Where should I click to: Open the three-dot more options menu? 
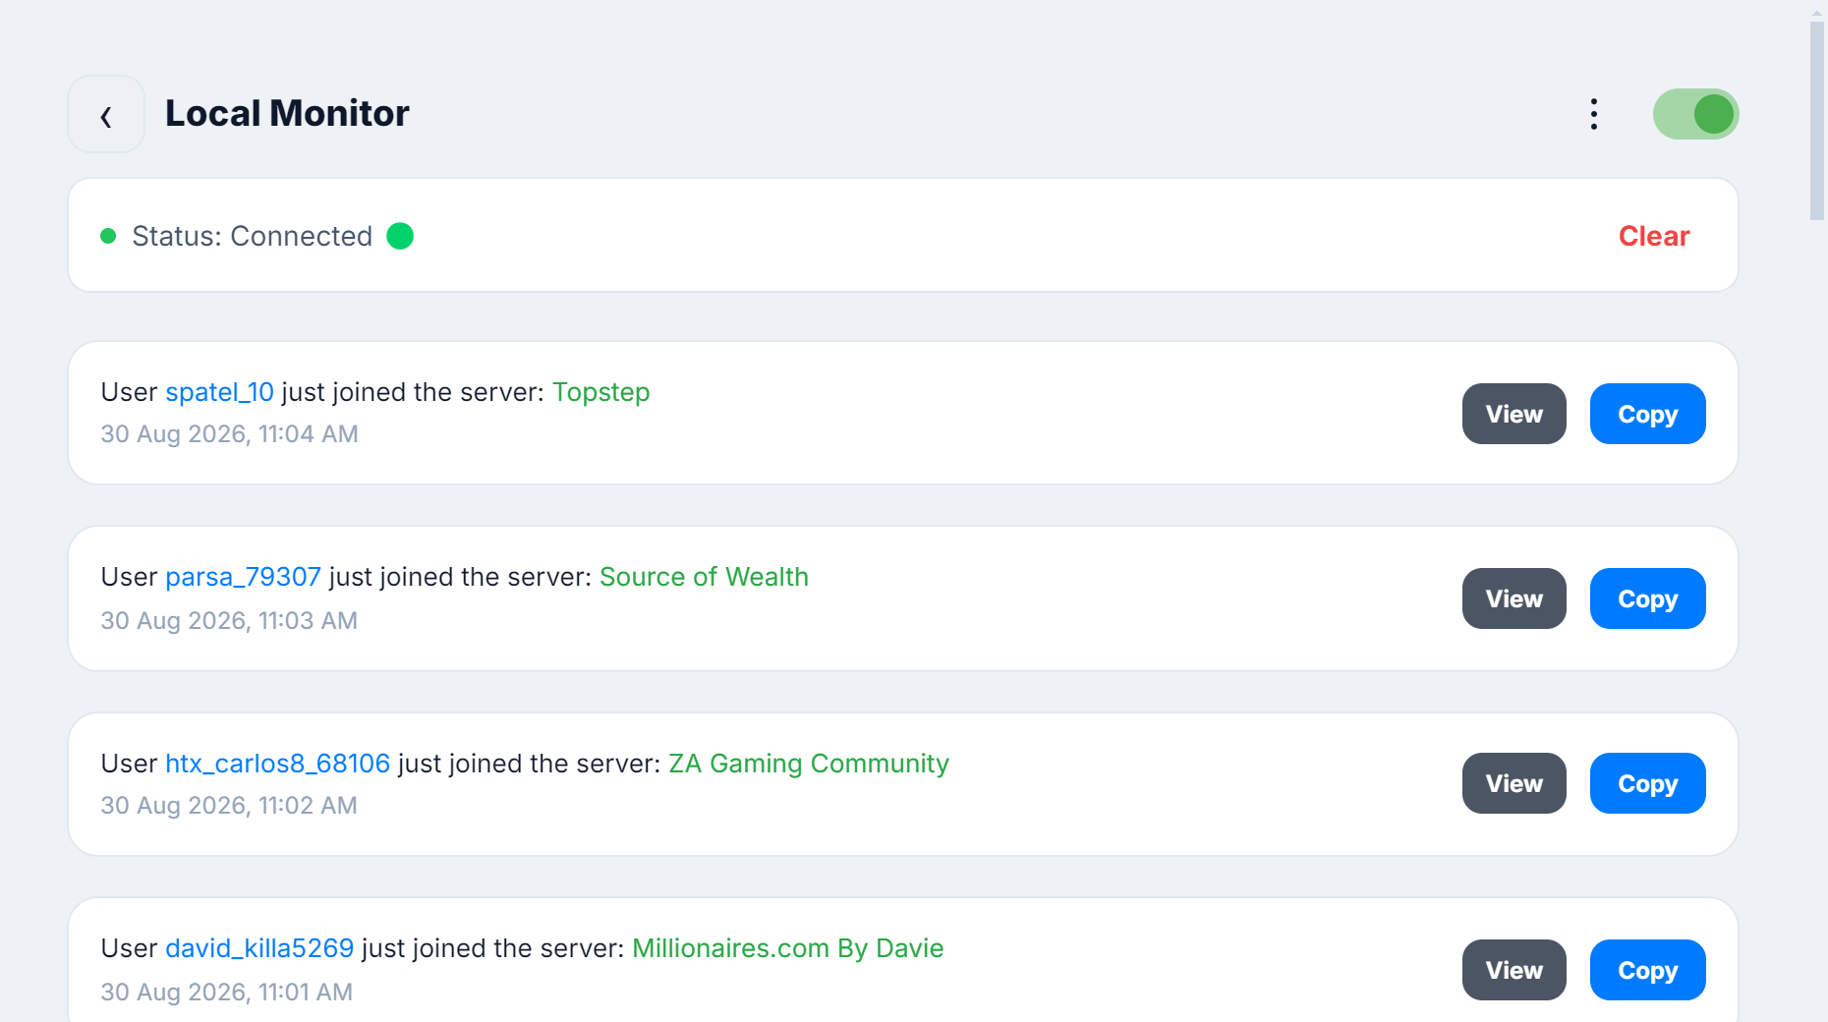coord(1594,114)
